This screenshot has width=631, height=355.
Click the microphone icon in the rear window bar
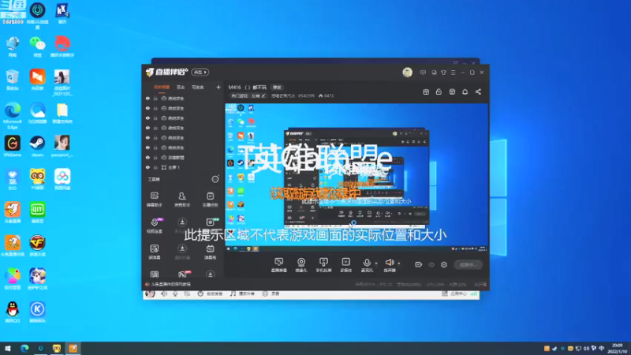tap(175, 293)
